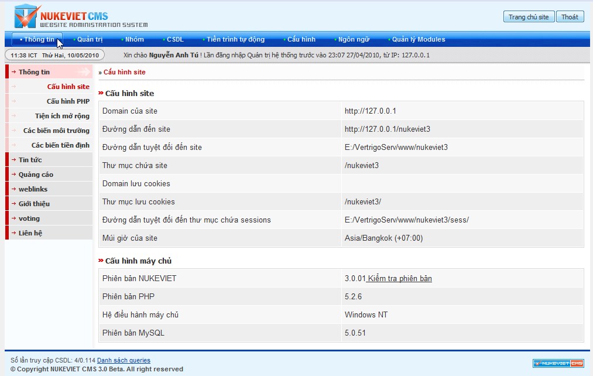Open the Ngôn ngữ menu
Viewport: 593px width, 376px height.
[352, 39]
